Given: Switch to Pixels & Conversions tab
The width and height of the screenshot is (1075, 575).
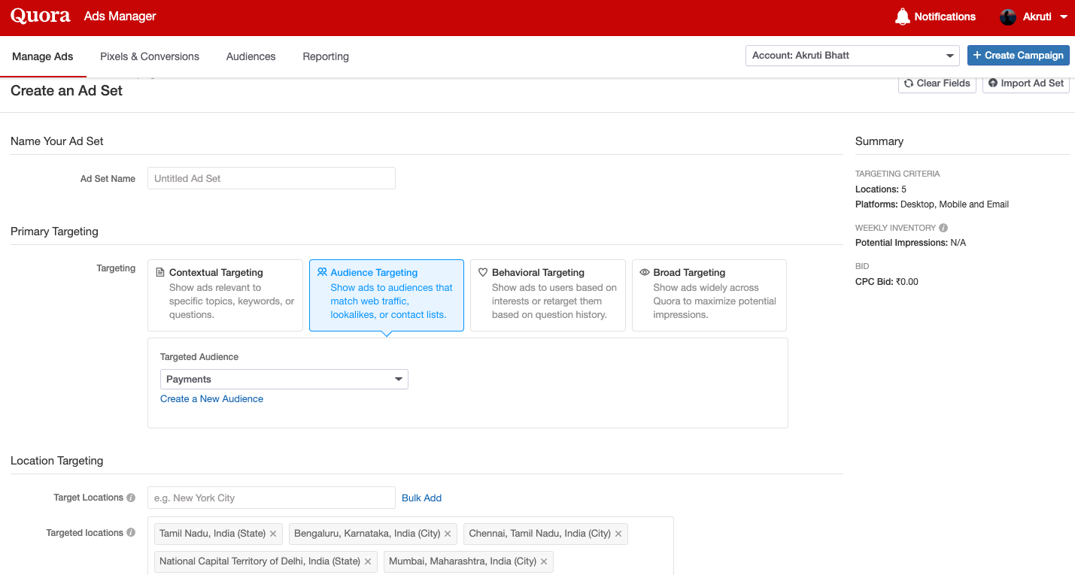Looking at the screenshot, I should [x=150, y=56].
